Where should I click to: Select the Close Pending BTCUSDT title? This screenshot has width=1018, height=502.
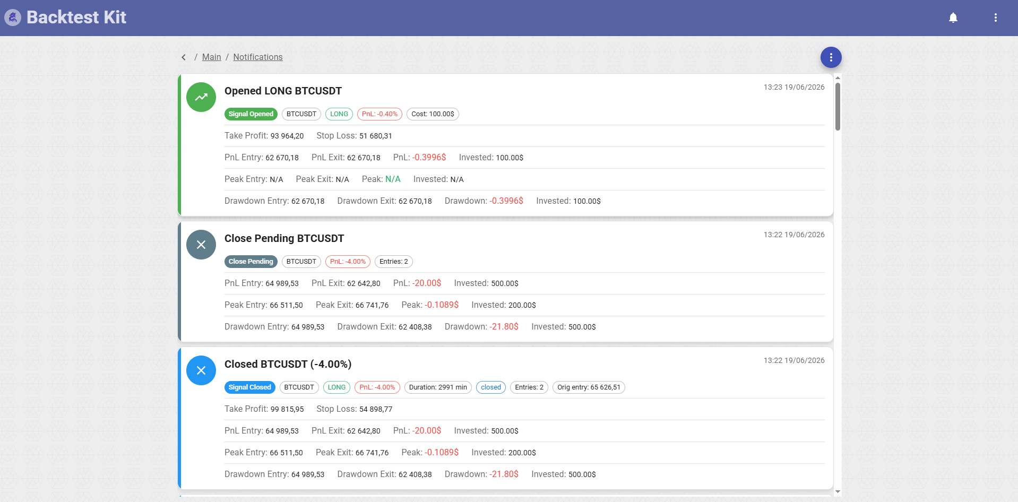[x=284, y=238]
